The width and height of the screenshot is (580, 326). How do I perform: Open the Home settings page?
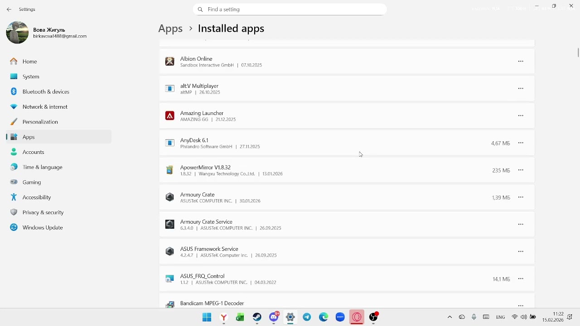59,62
